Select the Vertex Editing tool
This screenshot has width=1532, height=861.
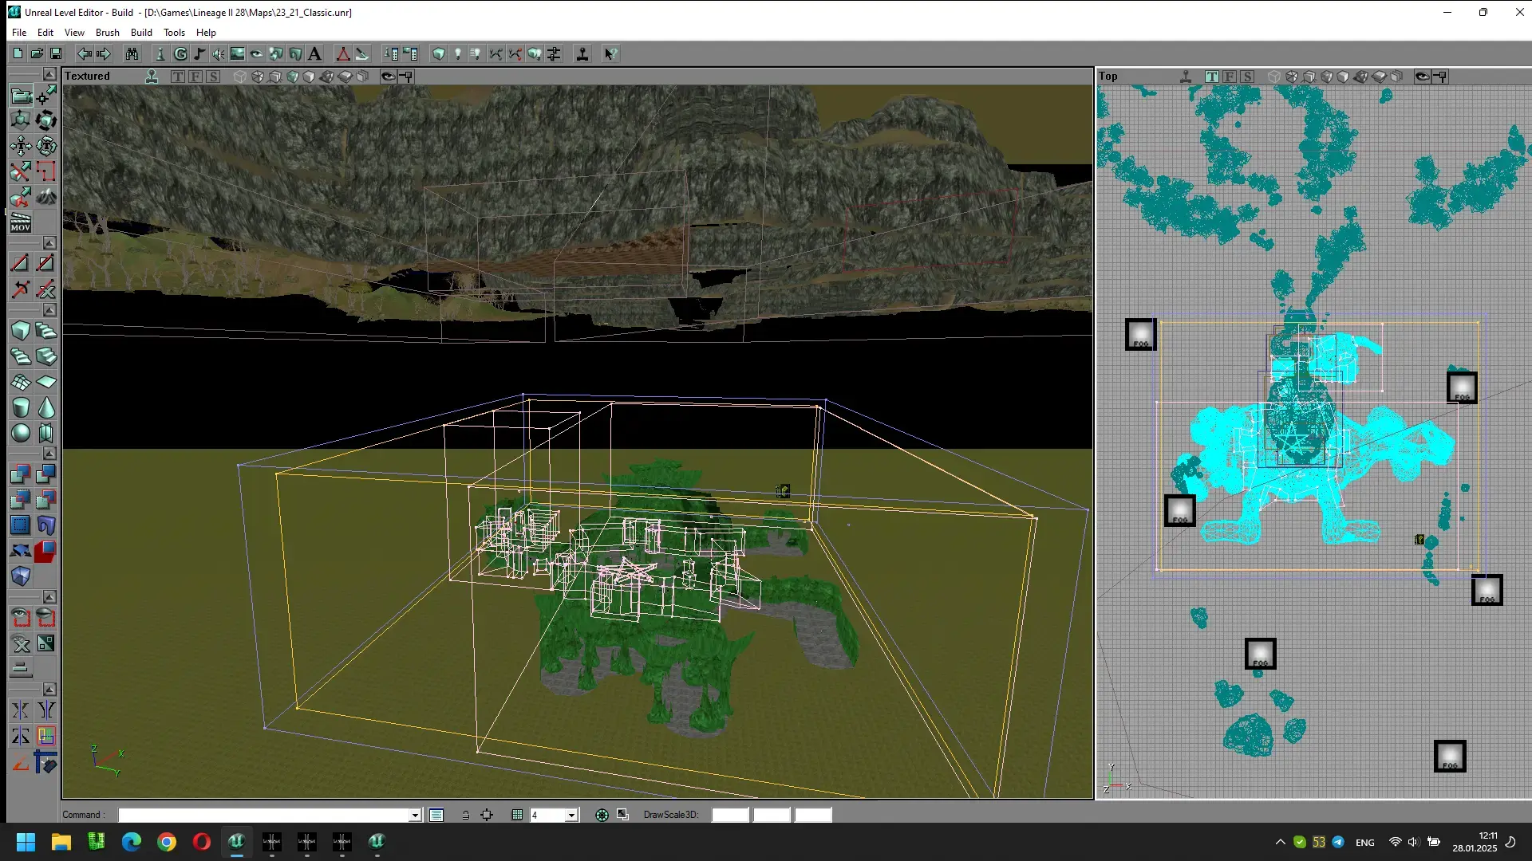(46, 96)
